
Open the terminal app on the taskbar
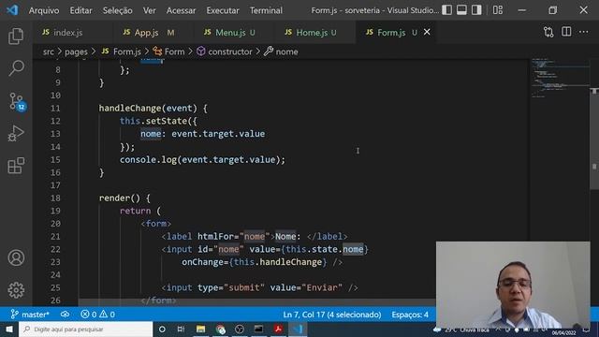click(258, 329)
